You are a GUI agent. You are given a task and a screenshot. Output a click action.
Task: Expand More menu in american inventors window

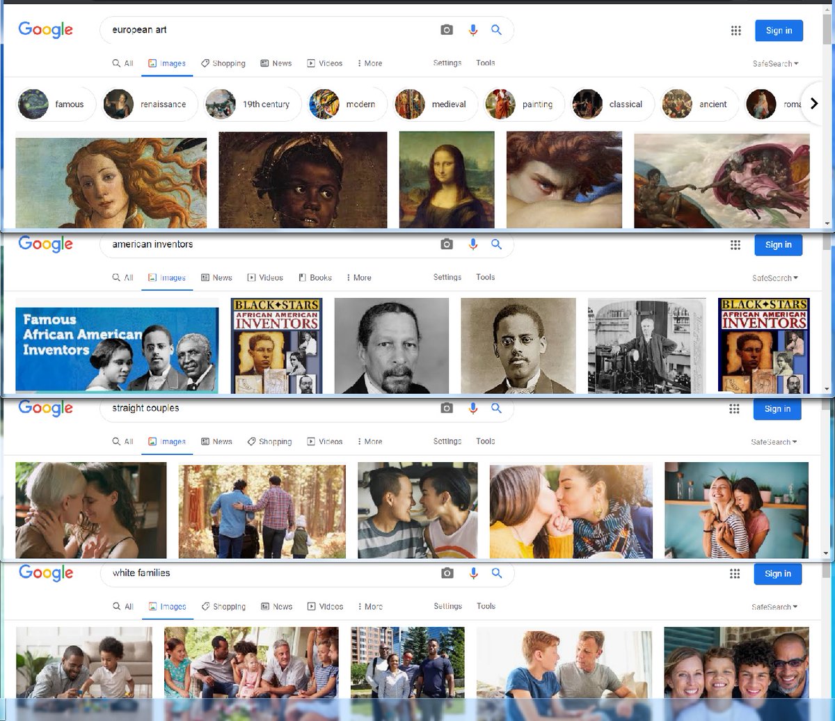(x=358, y=278)
